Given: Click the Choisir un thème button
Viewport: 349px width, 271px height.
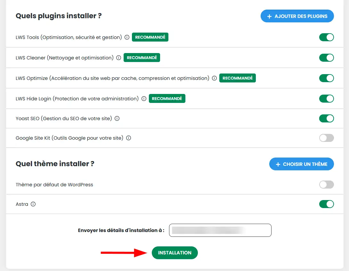Looking at the screenshot, I should (301, 164).
